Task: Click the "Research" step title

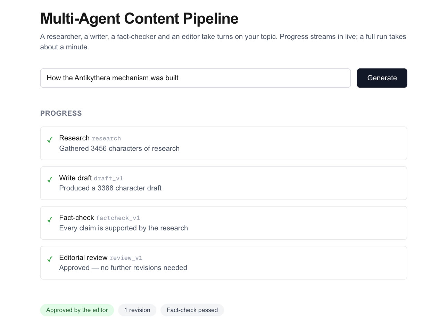Action: pos(74,138)
